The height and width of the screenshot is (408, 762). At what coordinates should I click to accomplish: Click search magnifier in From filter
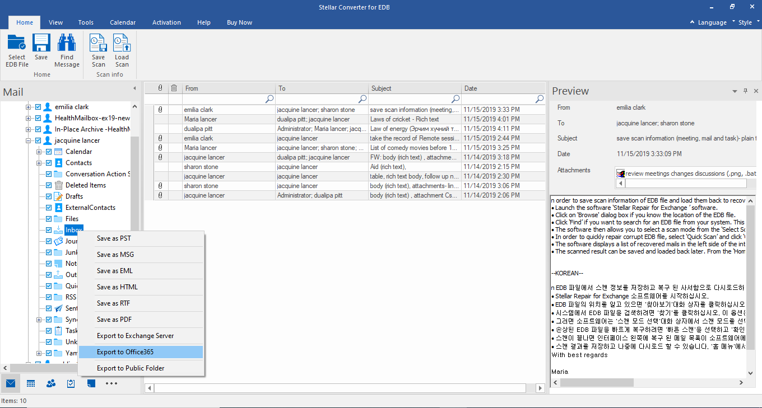(270, 99)
